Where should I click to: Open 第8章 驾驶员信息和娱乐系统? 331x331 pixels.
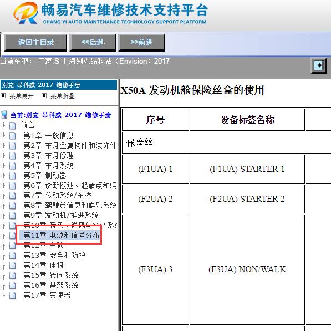[x=70, y=205]
